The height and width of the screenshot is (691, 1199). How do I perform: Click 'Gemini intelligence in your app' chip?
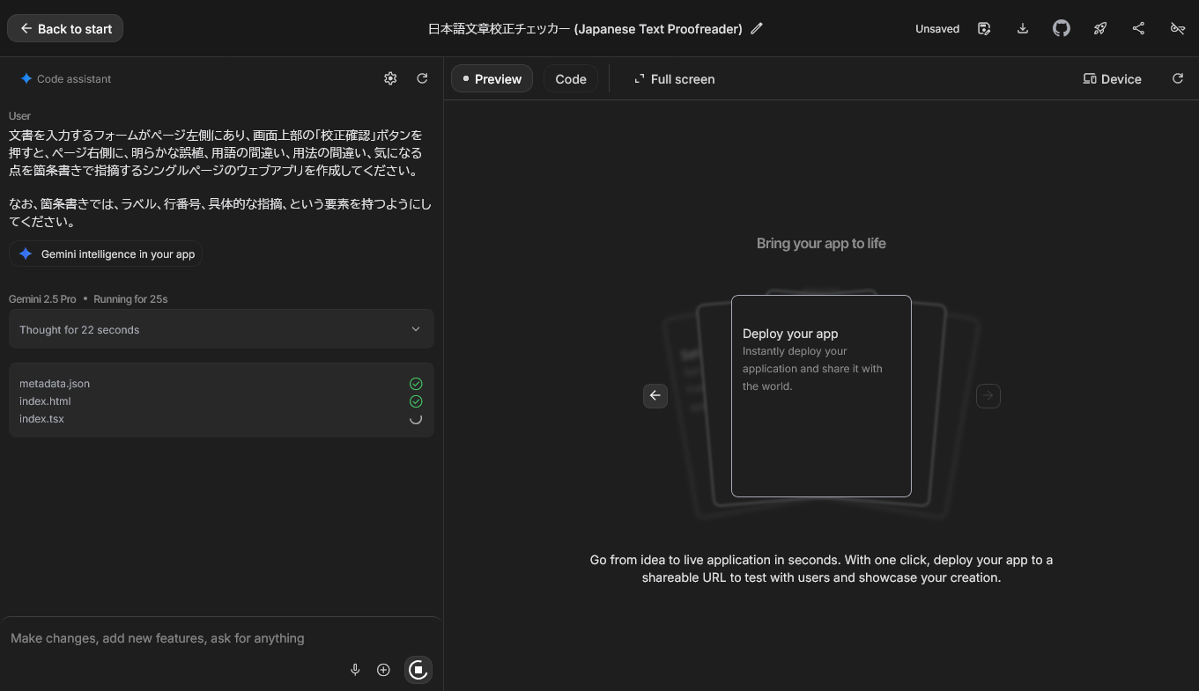coord(106,254)
